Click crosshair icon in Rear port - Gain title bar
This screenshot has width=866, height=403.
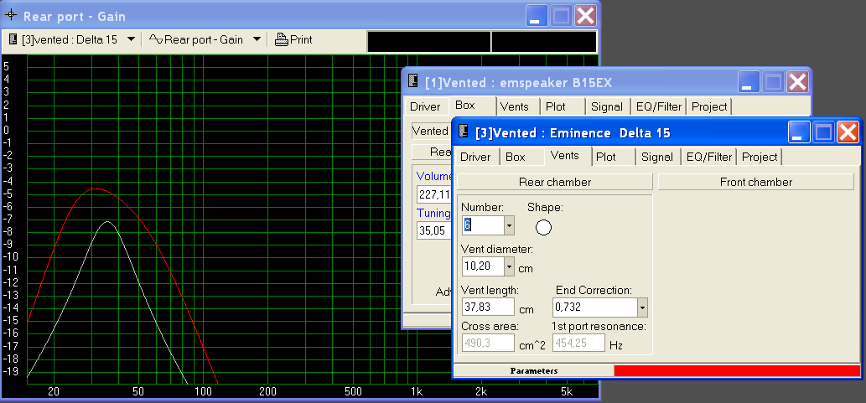coord(11,15)
